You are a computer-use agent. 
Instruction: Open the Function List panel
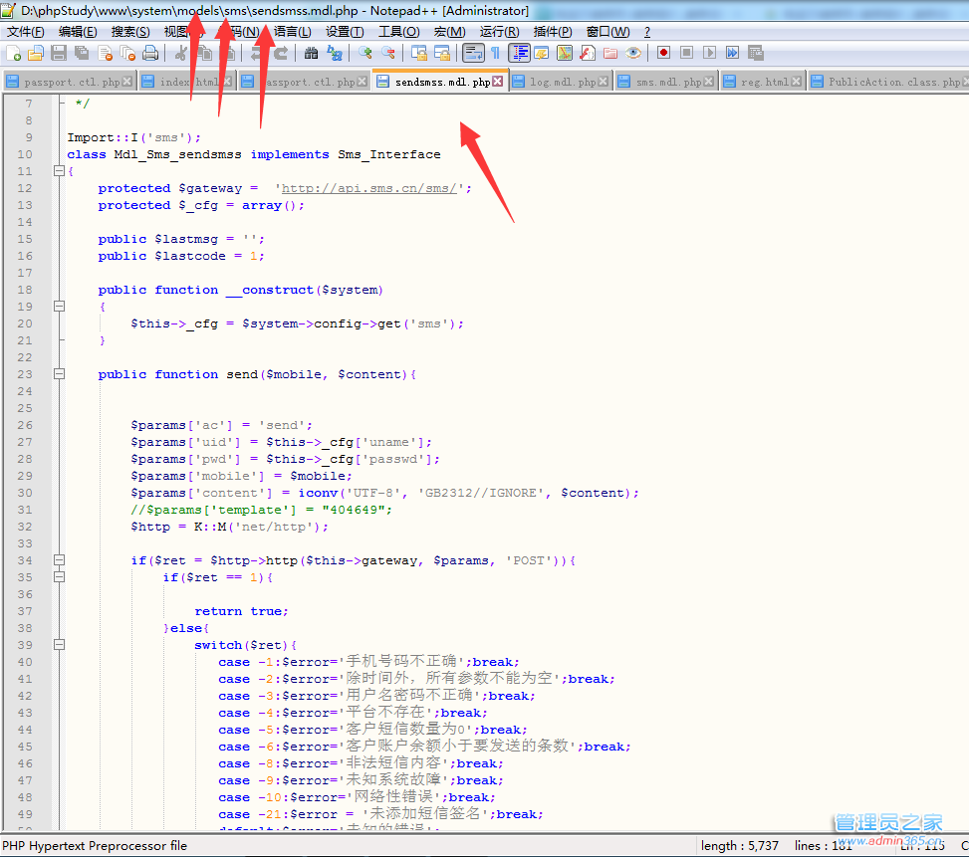588,53
